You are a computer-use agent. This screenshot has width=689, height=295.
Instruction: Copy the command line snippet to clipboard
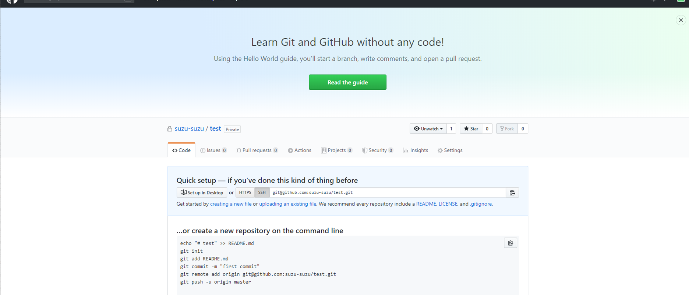[x=510, y=243]
